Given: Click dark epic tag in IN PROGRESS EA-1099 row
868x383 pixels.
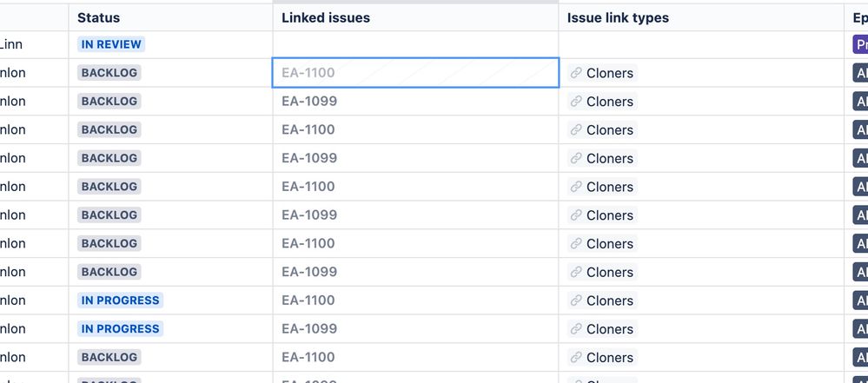Looking at the screenshot, I should [860, 329].
